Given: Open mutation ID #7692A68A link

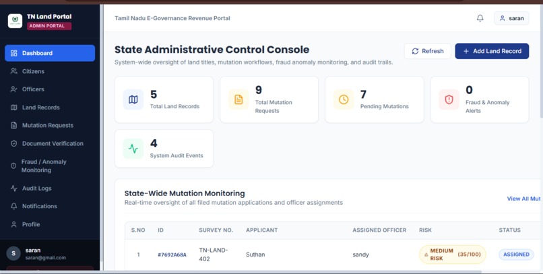Looking at the screenshot, I should click(172, 255).
